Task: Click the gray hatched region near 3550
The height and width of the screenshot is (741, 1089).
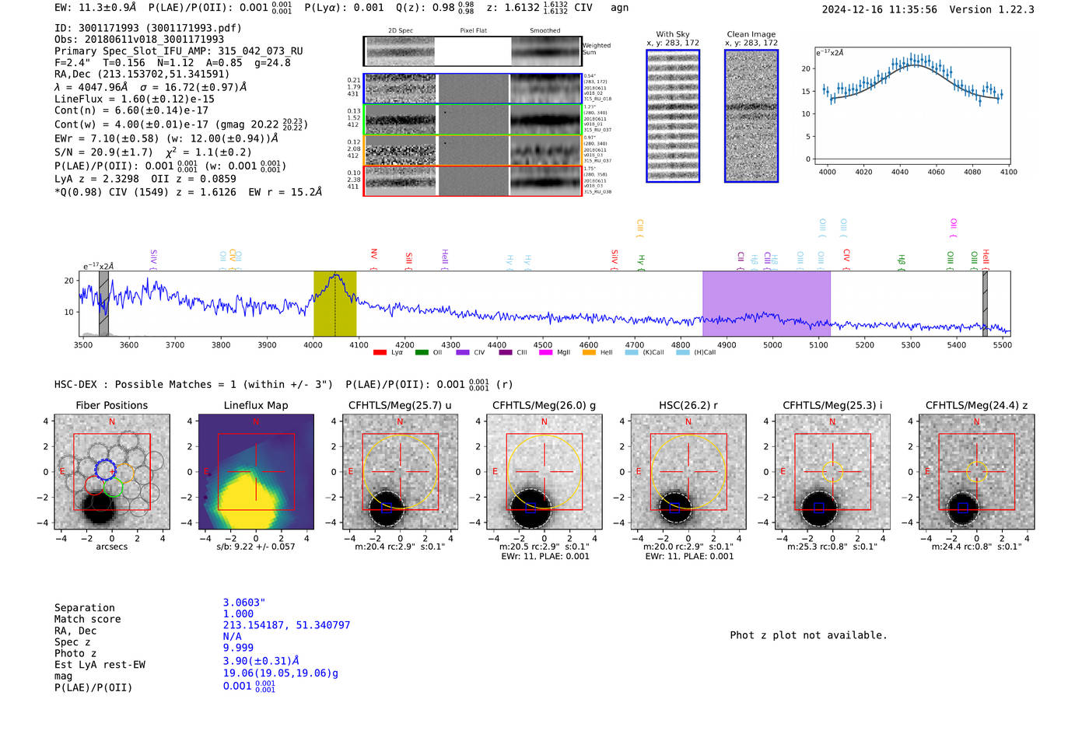Action: coord(103,303)
